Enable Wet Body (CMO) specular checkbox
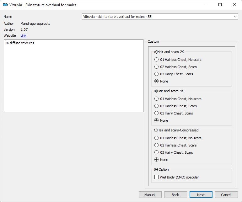Viewport: 242px width, 202px height. [157, 177]
